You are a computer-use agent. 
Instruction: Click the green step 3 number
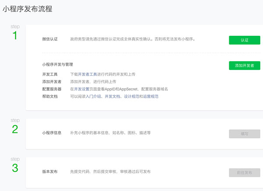[15, 167]
